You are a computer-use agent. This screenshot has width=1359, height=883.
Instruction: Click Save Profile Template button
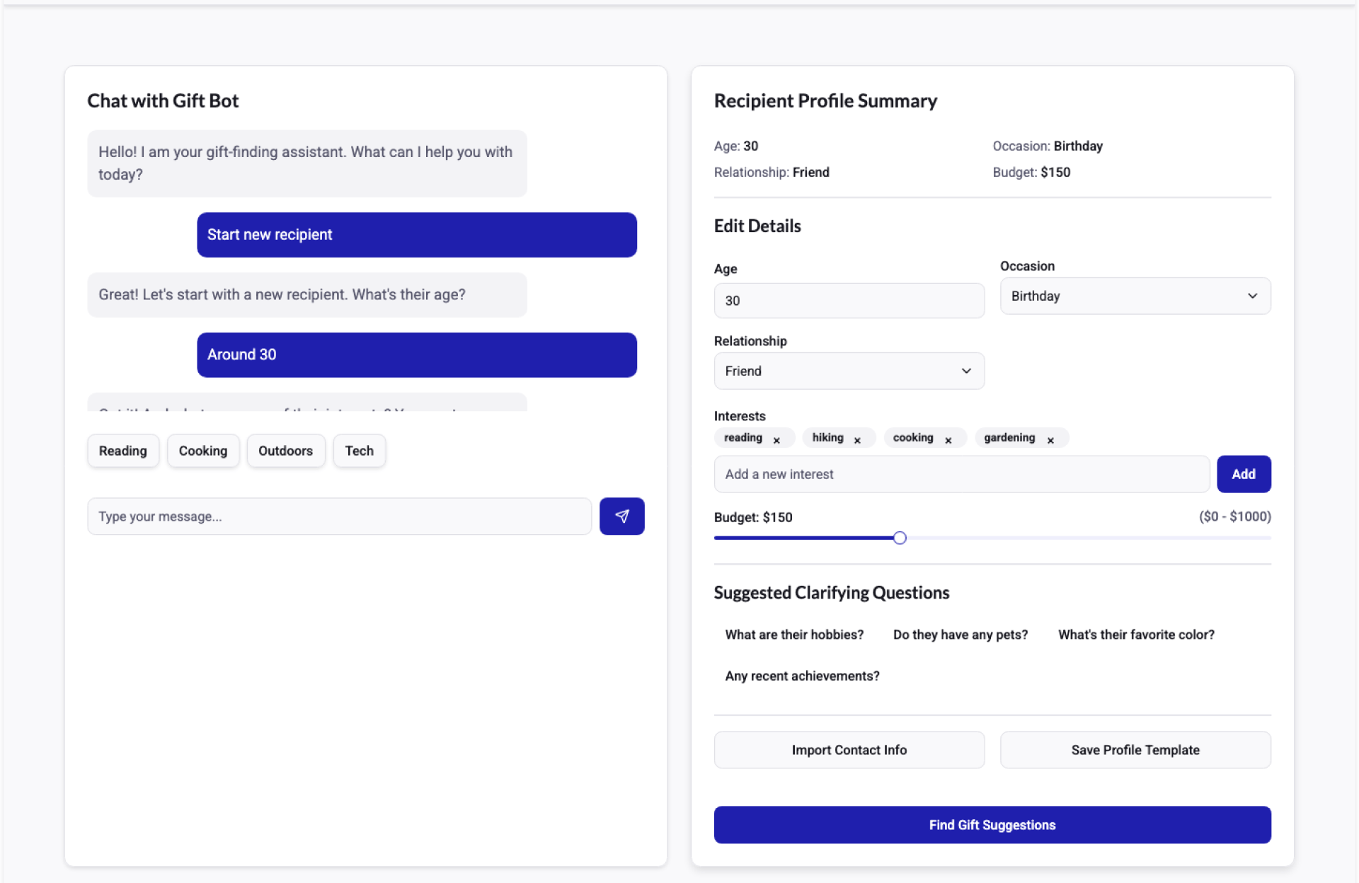pos(1135,750)
